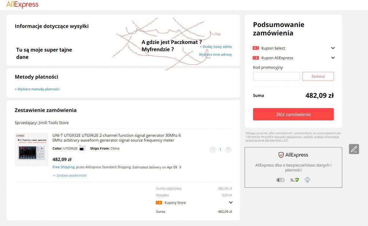Click Wybierz metodę płatności link
The width and height of the screenshot is (368, 226).
37,89
